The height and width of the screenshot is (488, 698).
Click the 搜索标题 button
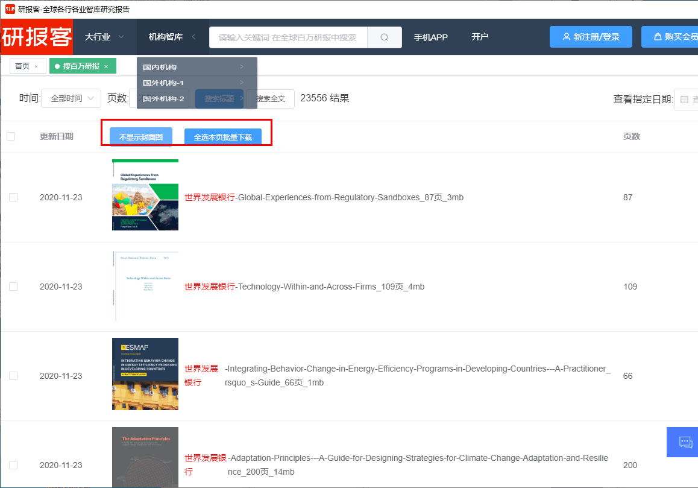point(219,98)
